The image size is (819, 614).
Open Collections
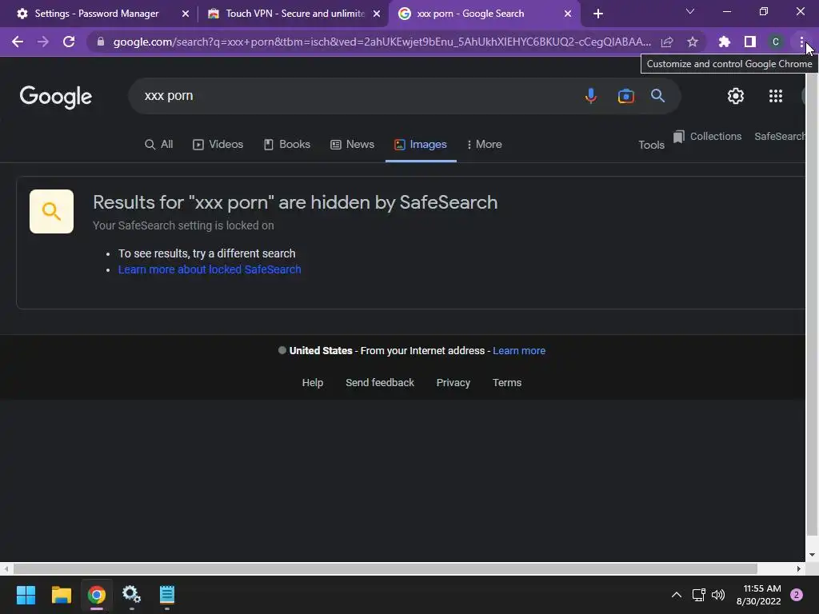pyautogui.click(x=708, y=137)
